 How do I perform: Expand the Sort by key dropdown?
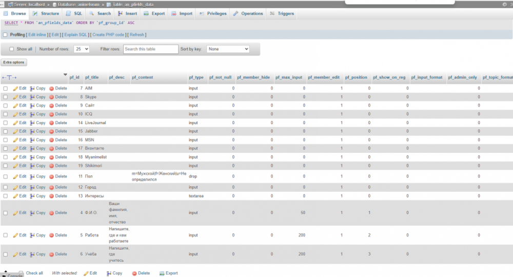click(x=228, y=49)
